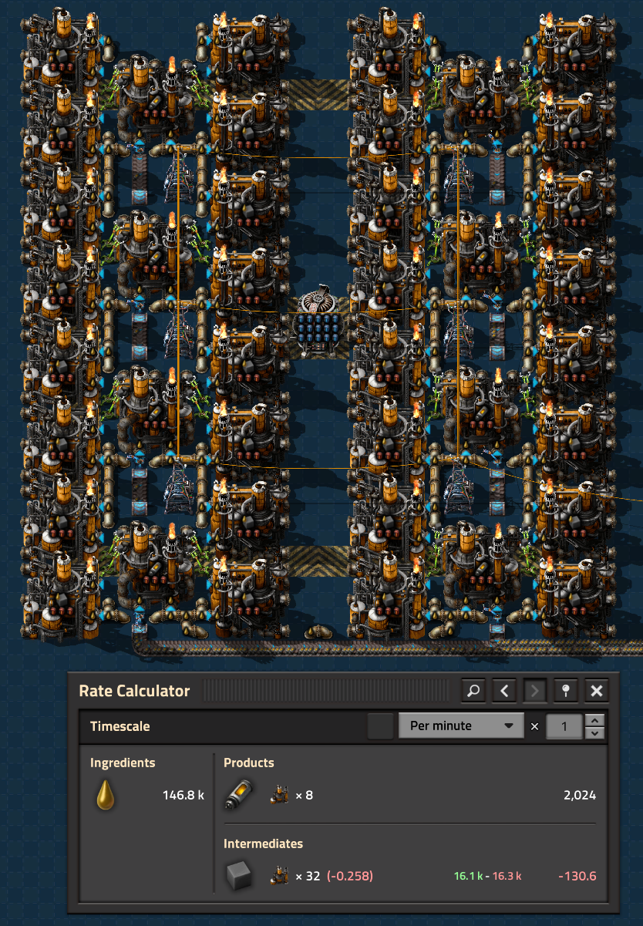Increase the multiplier with the up stepper arrow
Image resolution: width=643 pixels, height=926 pixels.
point(594,720)
